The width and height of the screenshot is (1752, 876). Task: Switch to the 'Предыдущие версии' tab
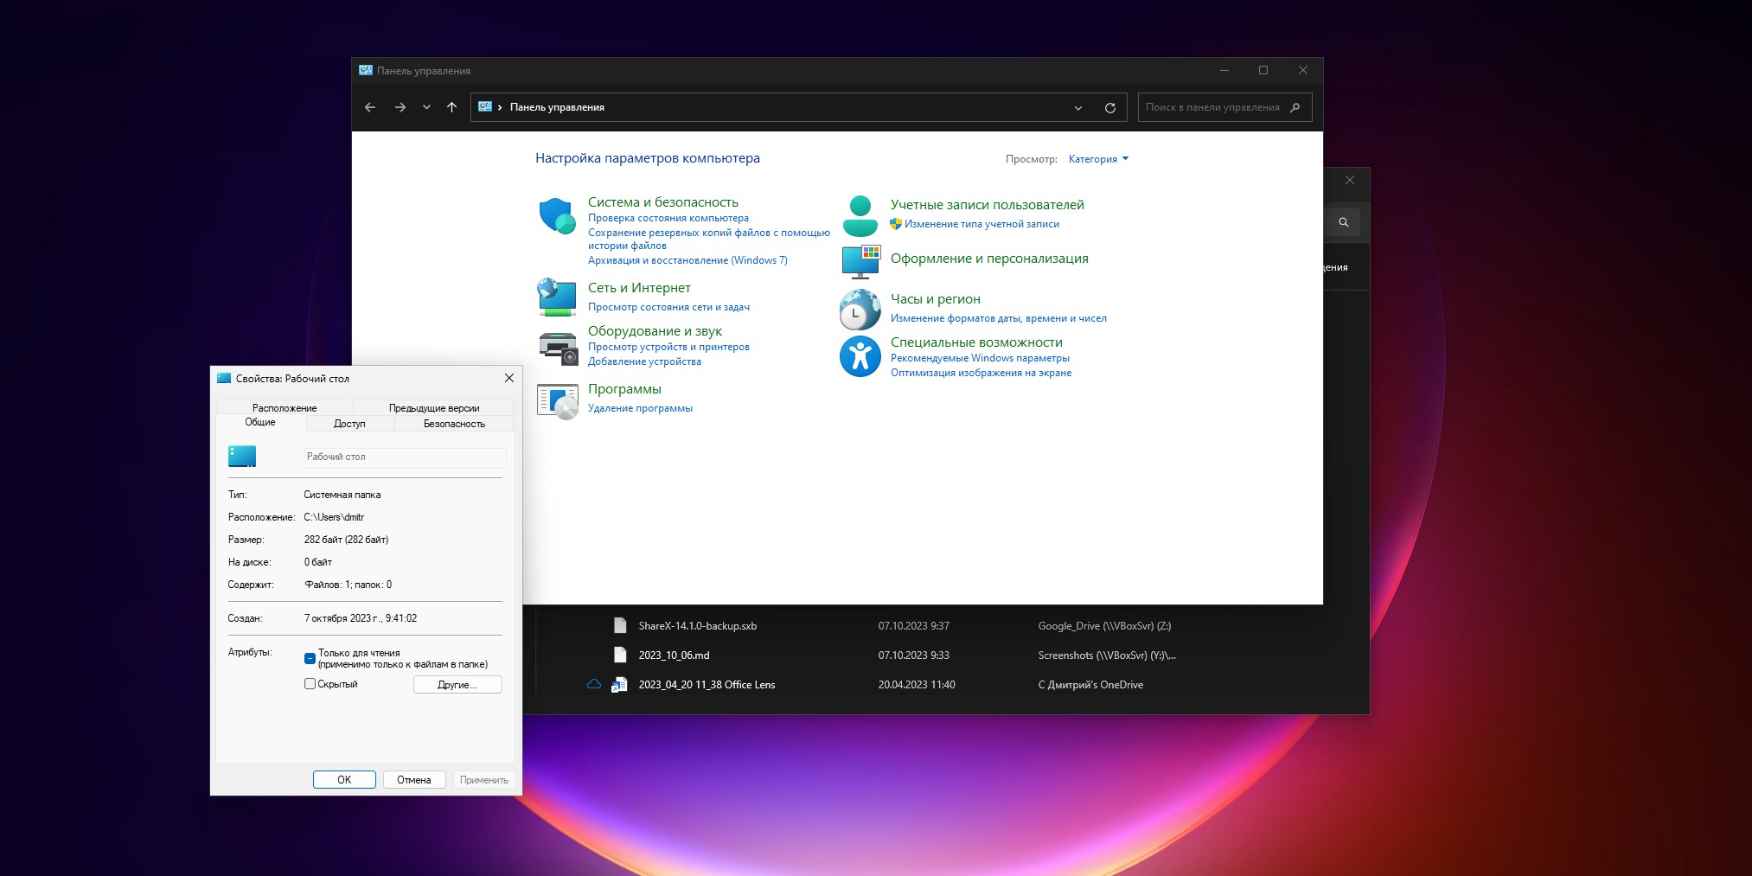433,408
